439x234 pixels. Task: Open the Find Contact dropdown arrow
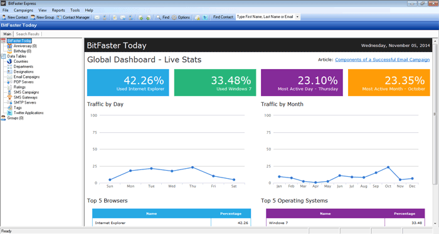297,17
